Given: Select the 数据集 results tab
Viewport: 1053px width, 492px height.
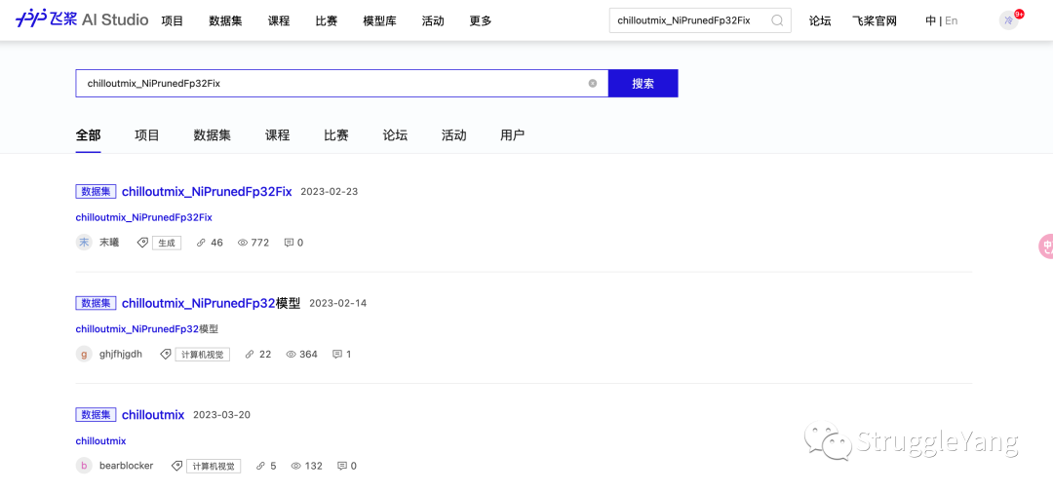Looking at the screenshot, I should (213, 134).
